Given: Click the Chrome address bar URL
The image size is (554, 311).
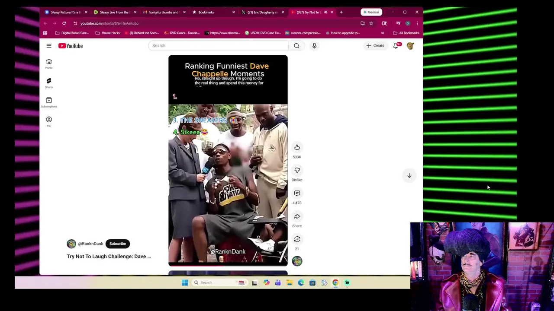Looking at the screenshot, I should click(x=109, y=23).
